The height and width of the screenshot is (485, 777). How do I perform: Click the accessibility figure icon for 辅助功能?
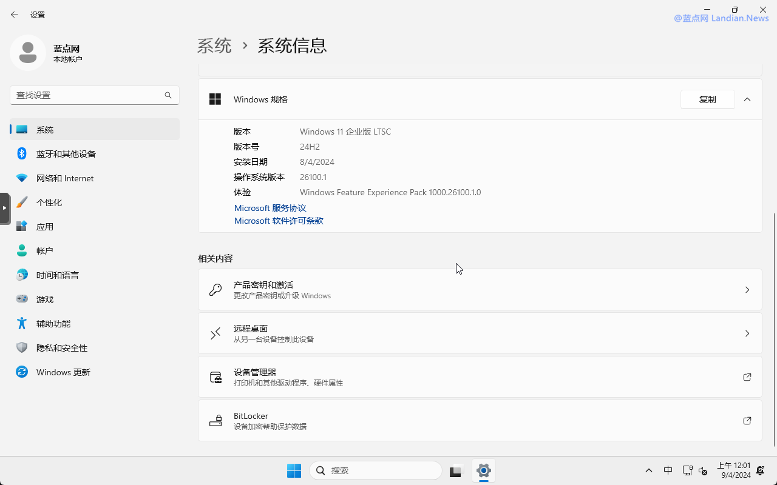[x=22, y=324]
